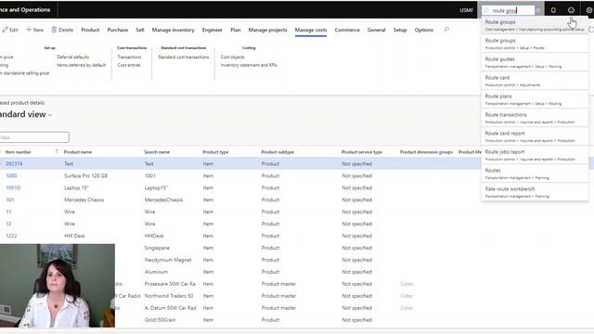Select Routes search result
Viewport: 594px width, 334px height.
pyautogui.click(x=535, y=173)
